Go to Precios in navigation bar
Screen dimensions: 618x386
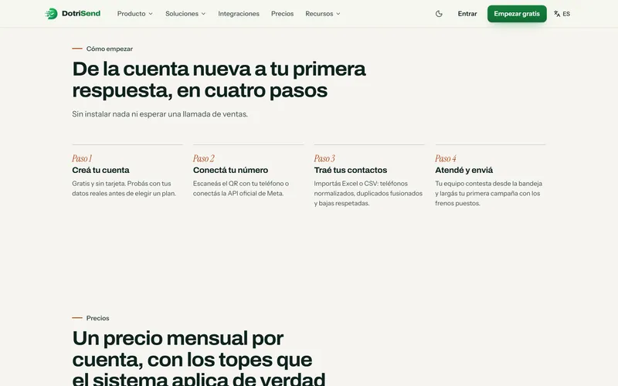pyautogui.click(x=282, y=14)
